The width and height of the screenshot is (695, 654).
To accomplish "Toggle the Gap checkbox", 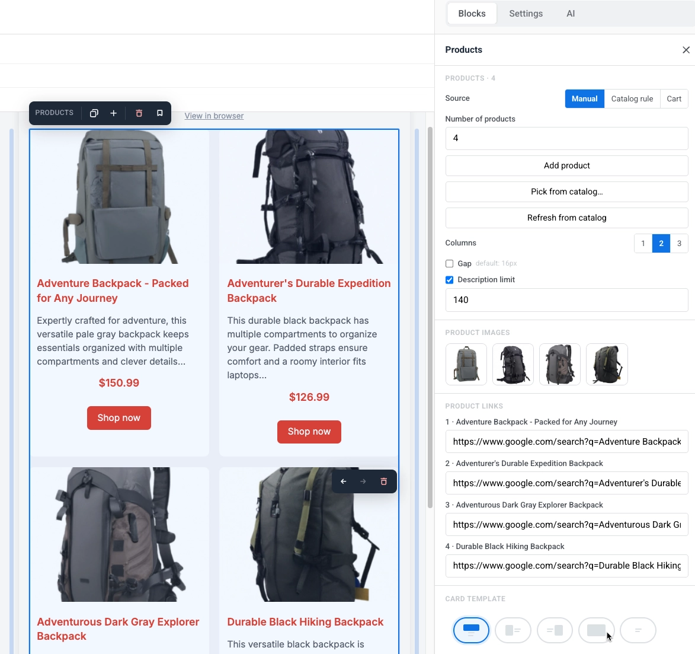I will [450, 263].
